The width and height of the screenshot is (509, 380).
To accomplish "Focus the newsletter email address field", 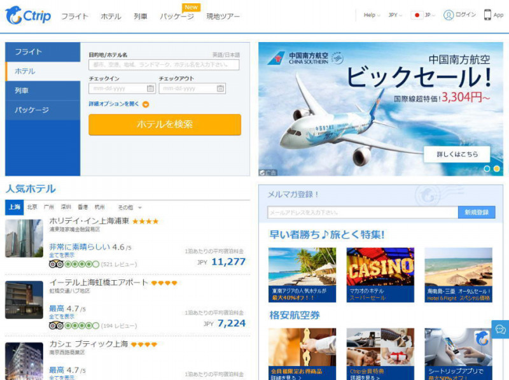I will click(363, 212).
